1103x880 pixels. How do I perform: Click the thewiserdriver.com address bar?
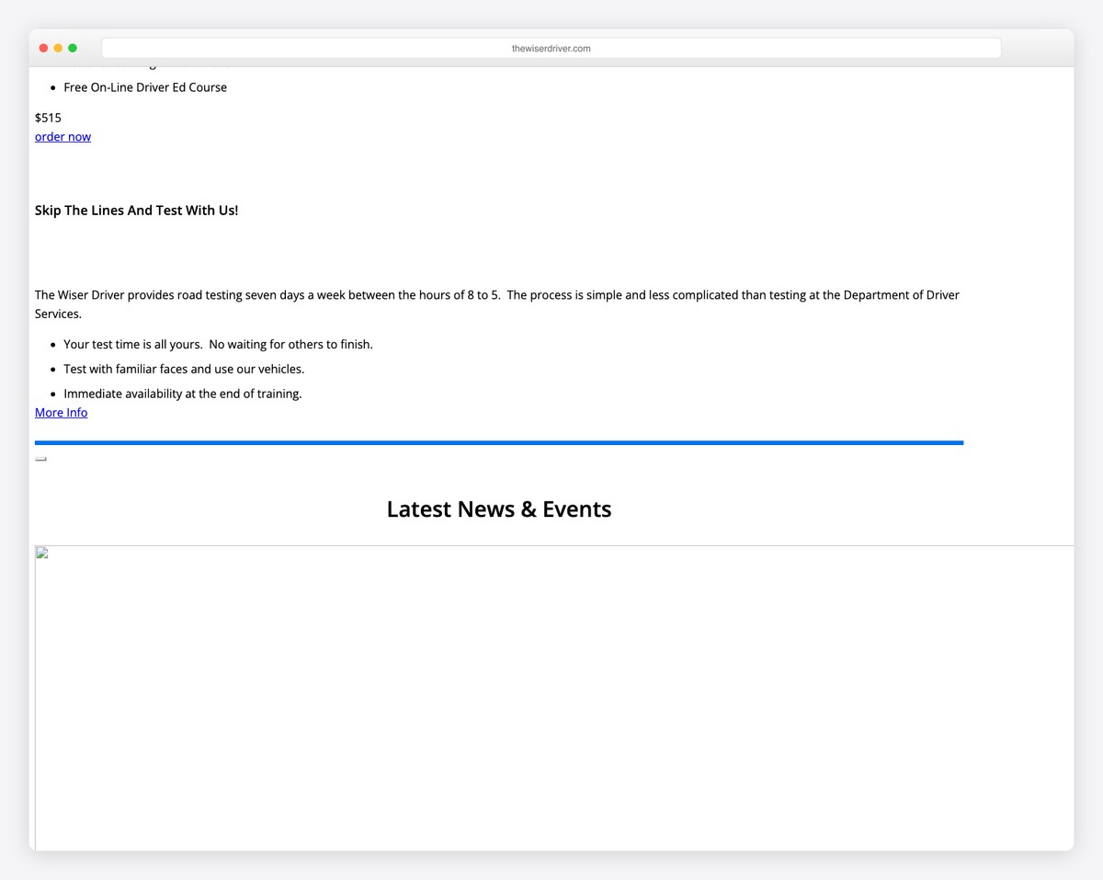[x=551, y=48]
